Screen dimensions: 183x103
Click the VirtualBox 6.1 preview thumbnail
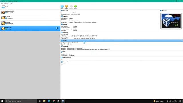(171, 21)
